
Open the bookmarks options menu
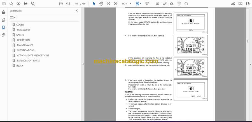pos(13,18)
